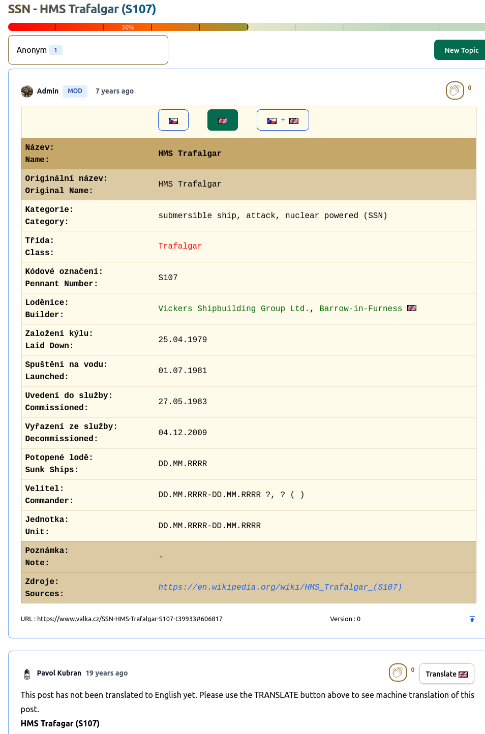Select the English-only language view
This screenshot has width=485, height=734.
223,120
